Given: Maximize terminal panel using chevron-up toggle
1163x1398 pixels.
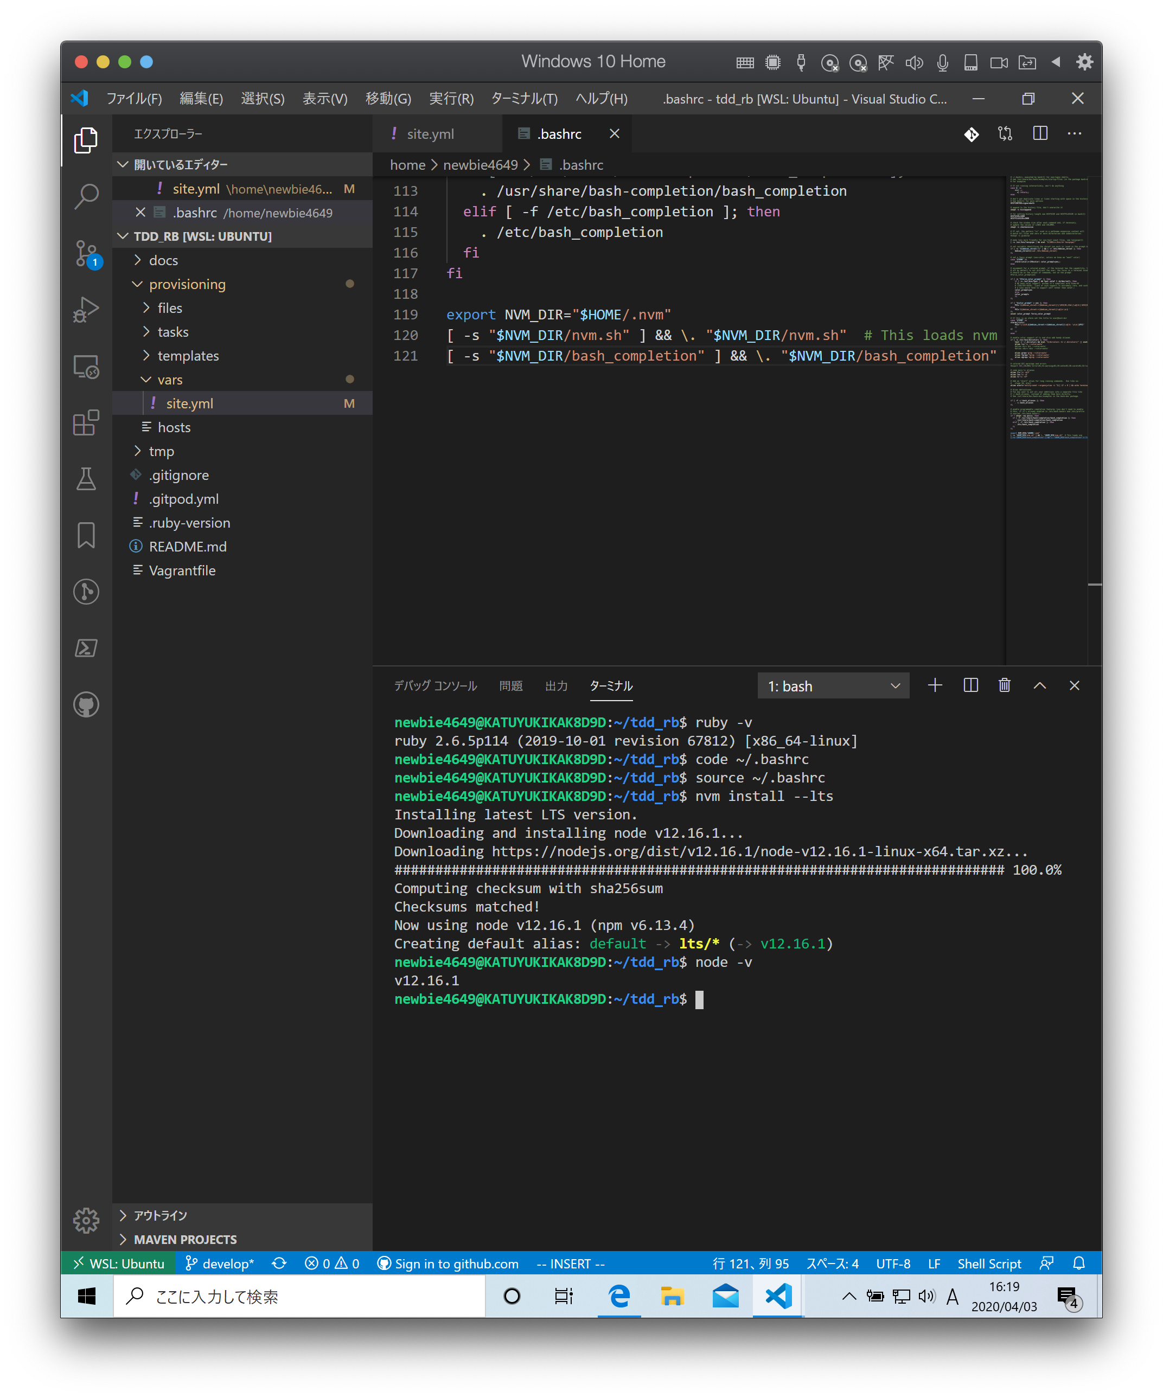Looking at the screenshot, I should pyautogui.click(x=1039, y=685).
